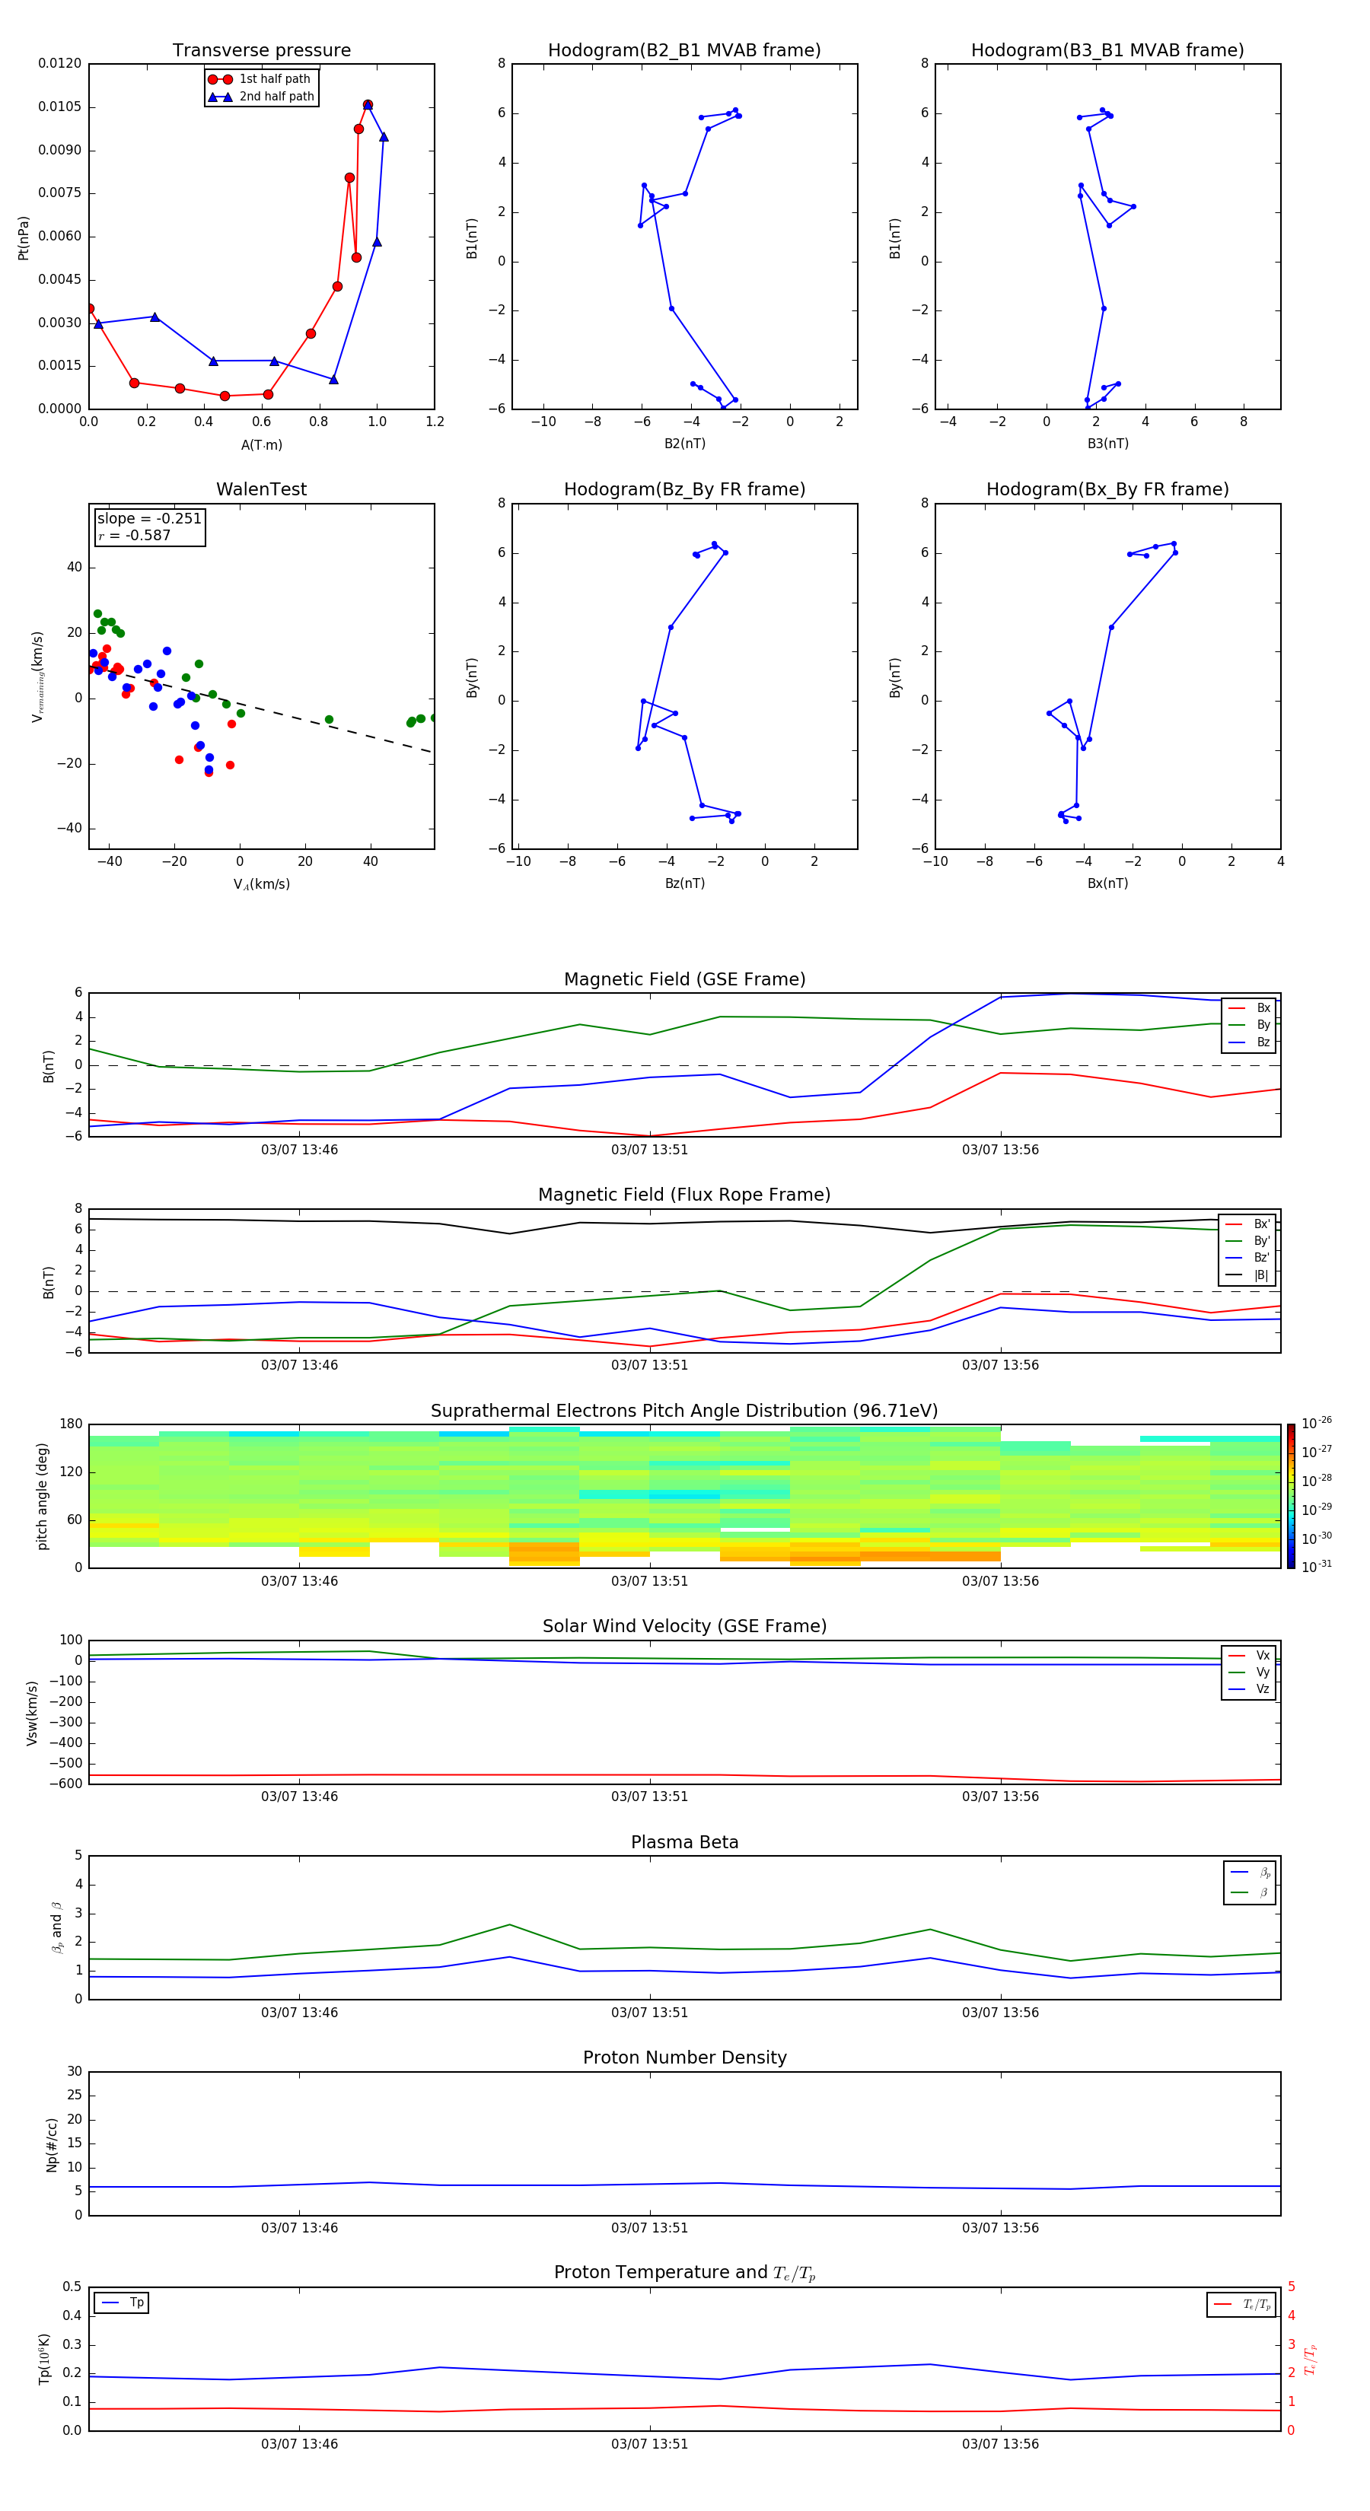Click the "V_remaining(km/s)" y-axis label

tap(37, 676)
